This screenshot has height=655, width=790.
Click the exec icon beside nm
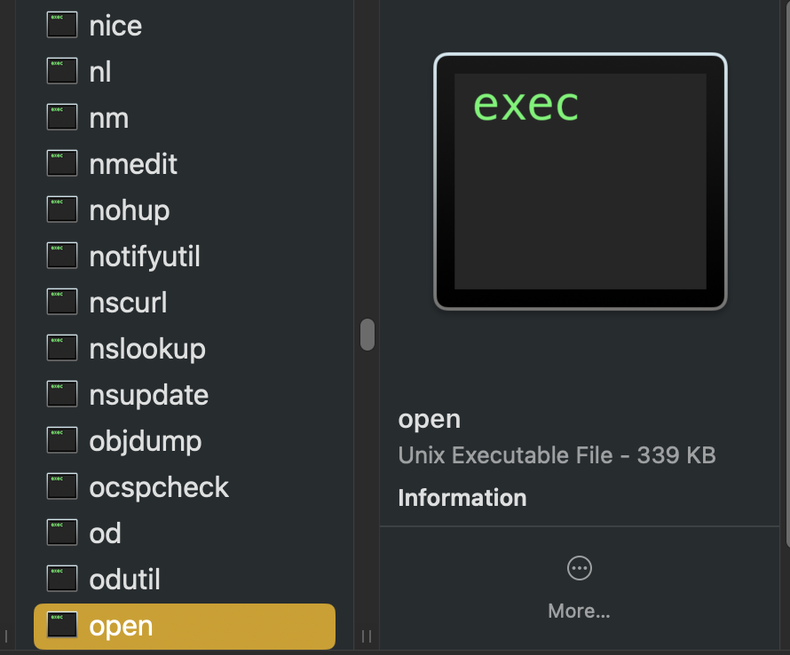click(61, 118)
